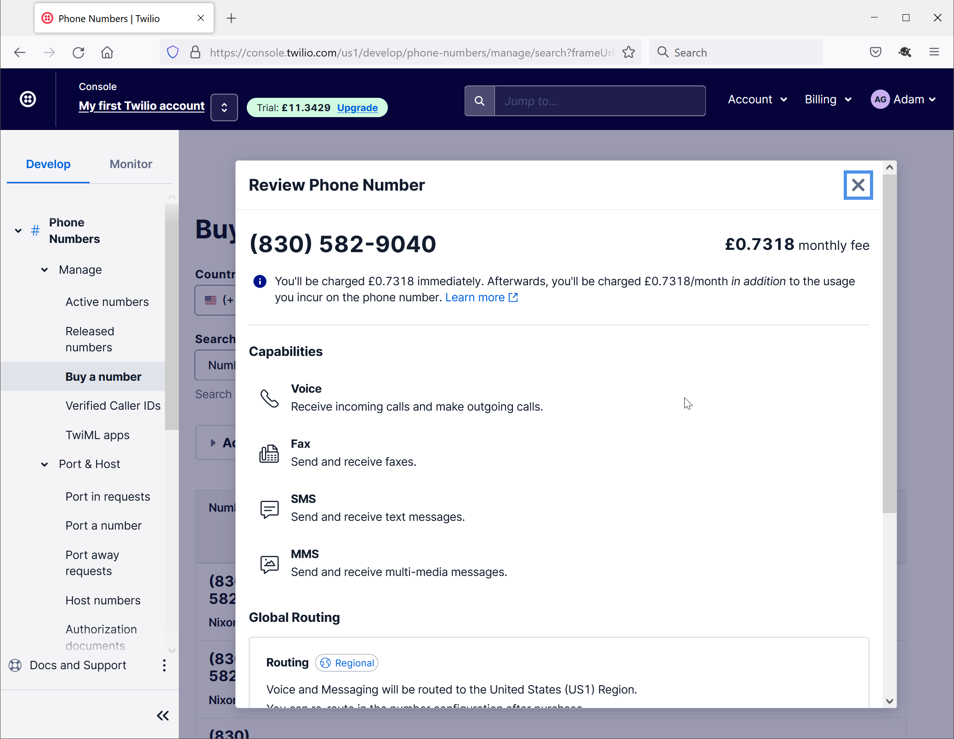Collapse sidebar with double chevron icon

(163, 715)
